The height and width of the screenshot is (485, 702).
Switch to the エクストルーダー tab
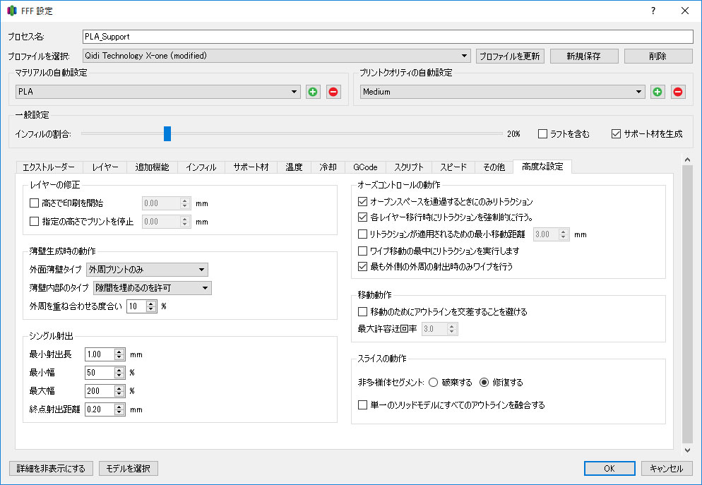(48, 167)
